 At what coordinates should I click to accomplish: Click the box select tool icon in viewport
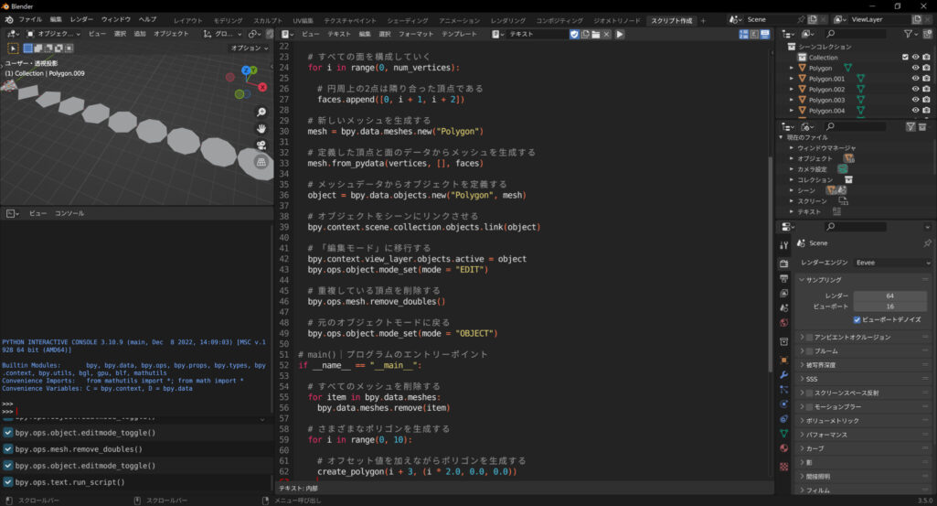pos(13,48)
